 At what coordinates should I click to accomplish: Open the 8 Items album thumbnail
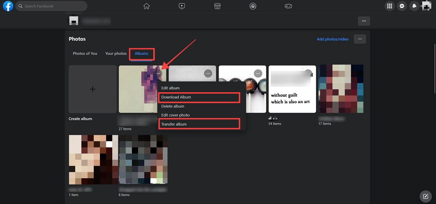pyautogui.click(x=144, y=160)
